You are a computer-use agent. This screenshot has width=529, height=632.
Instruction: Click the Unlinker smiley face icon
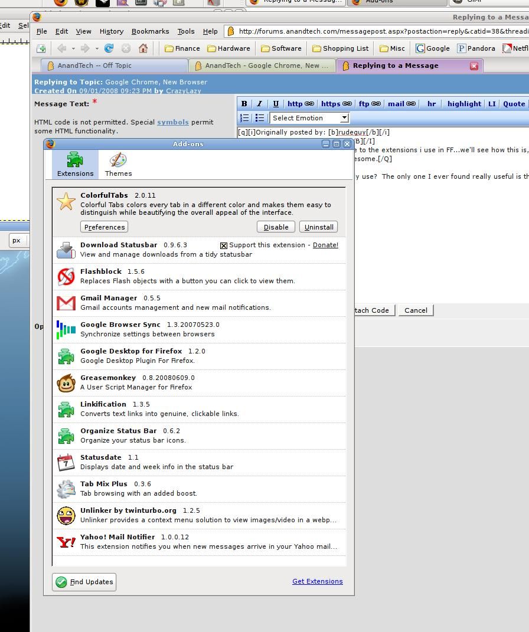pyautogui.click(x=66, y=516)
